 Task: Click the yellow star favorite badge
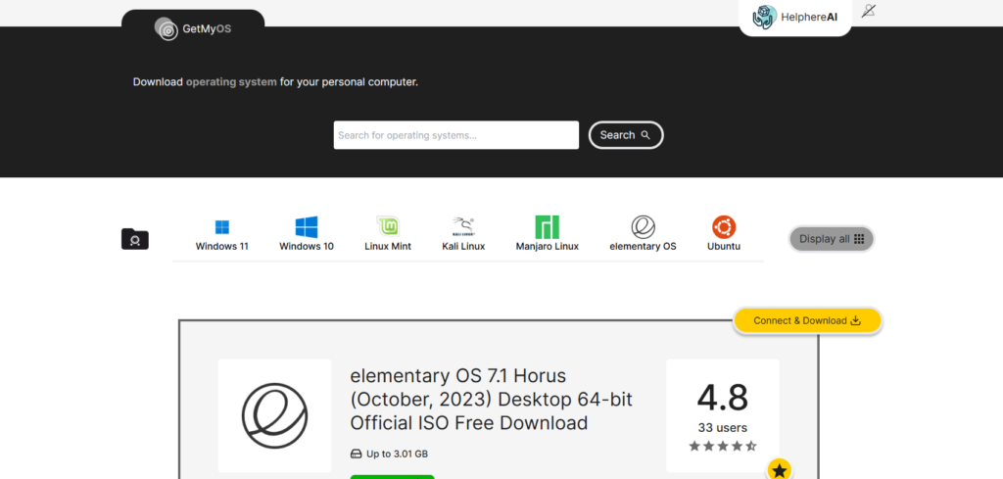click(x=779, y=471)
